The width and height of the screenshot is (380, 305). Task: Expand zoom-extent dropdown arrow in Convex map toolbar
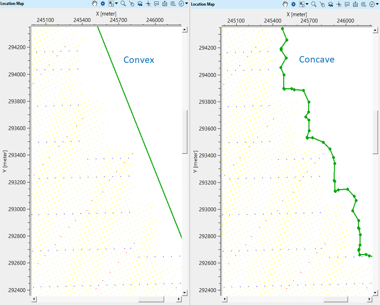pos(116,4)
